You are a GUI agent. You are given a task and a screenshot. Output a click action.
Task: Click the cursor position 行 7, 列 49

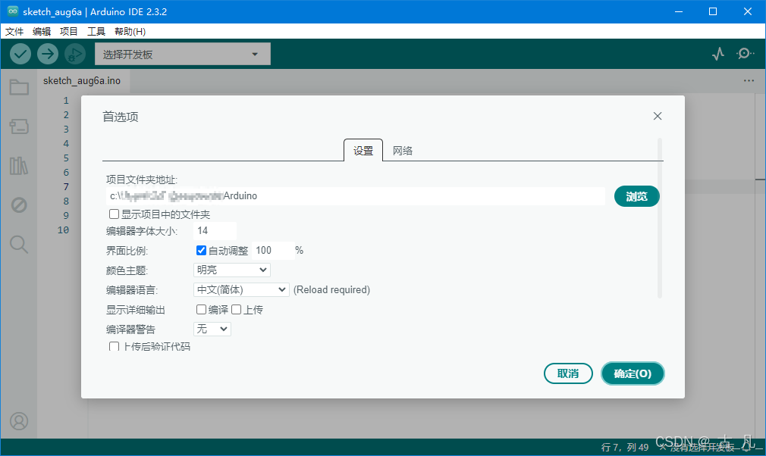click(x=625, y=447)
